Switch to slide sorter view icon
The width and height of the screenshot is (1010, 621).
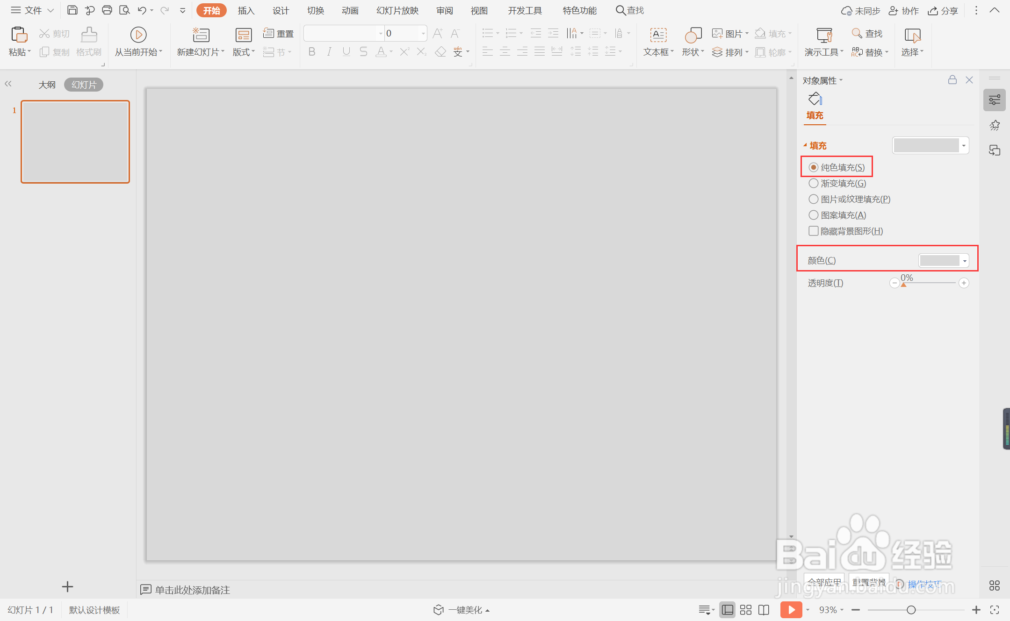pyautogui.click(x=746, y=610)
